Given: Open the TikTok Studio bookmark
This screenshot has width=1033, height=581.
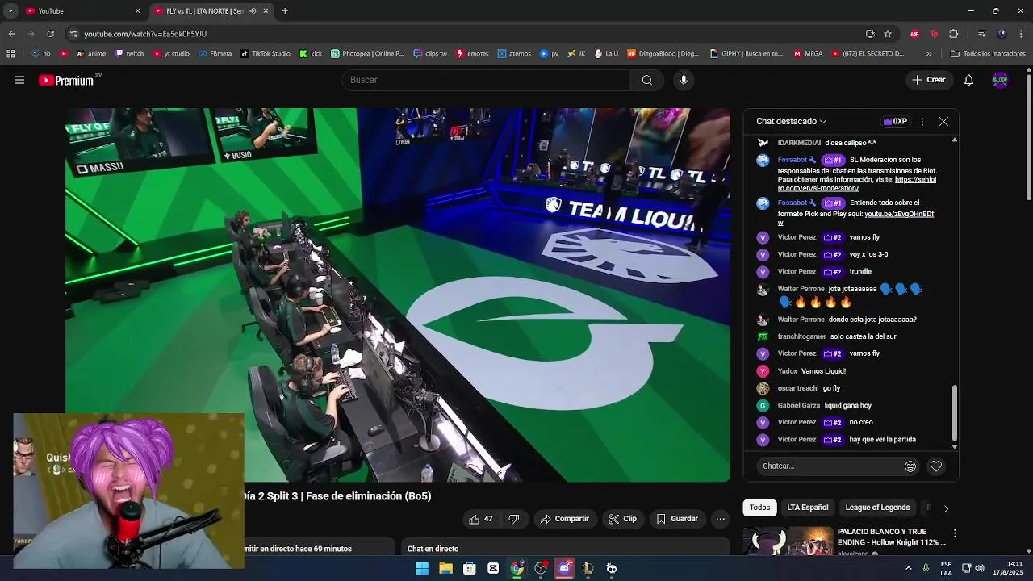Looking at the screenshot, I should pos(266,54).
